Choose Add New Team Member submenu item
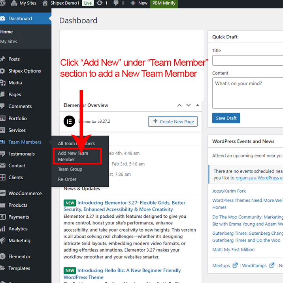This screenshot has height=283, width=283. coord(73,156)
